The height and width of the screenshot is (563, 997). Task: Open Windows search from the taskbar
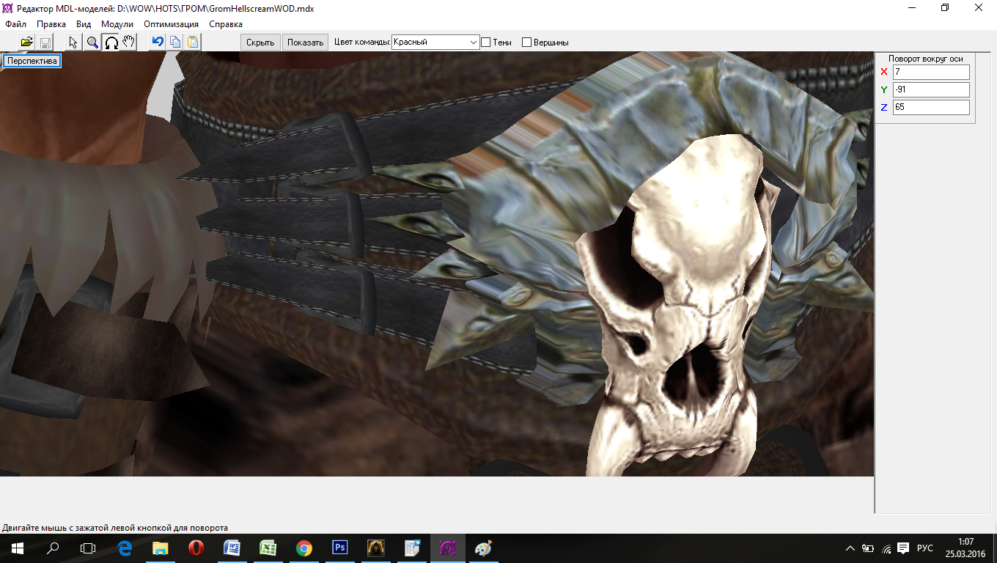point(53,548)
